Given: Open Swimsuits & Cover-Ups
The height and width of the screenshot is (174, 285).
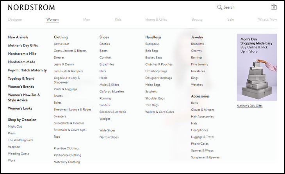Looking at the screenshot, I should pos(69,130).
